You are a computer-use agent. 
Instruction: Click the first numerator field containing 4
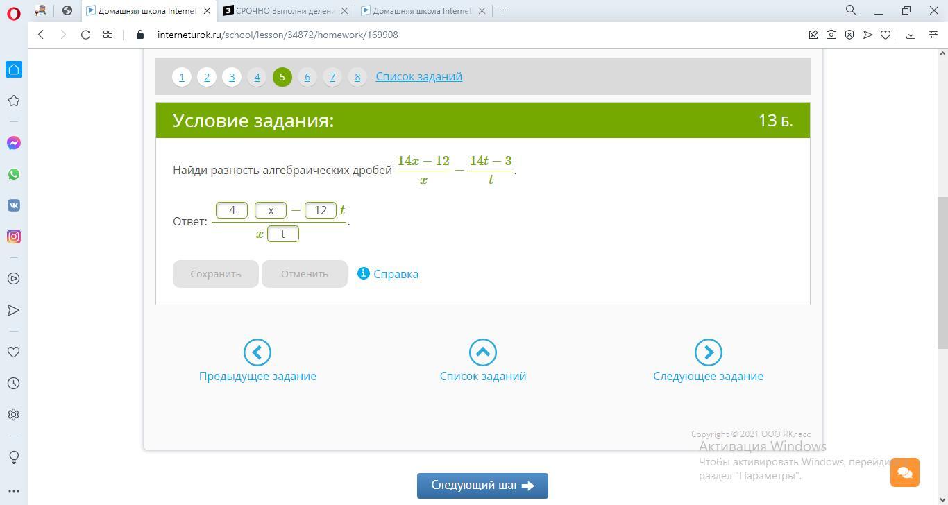tap(232, 210)
